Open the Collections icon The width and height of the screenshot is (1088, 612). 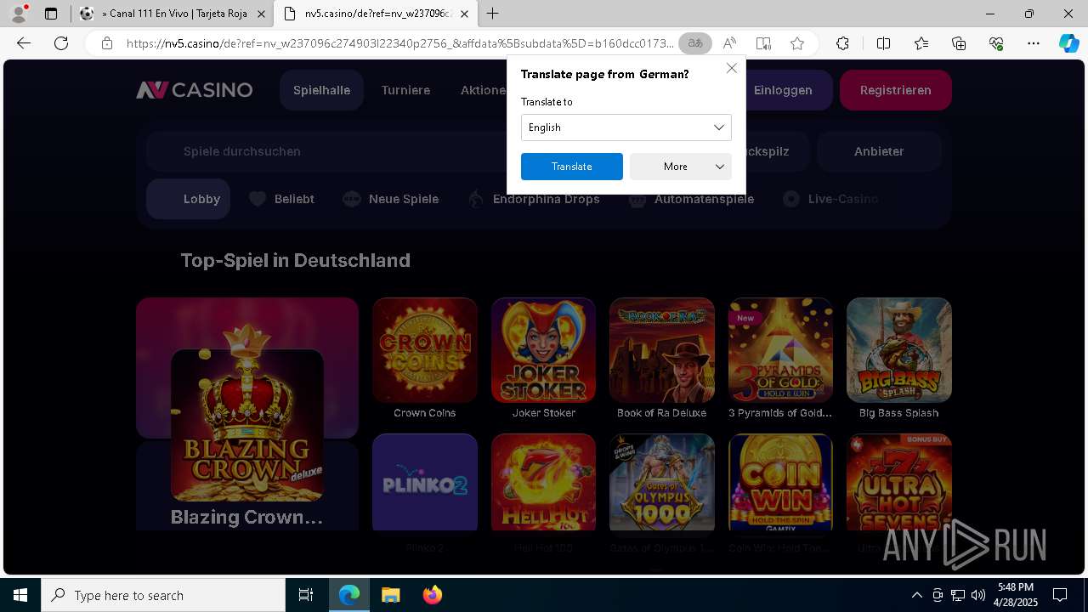click(x=959, y=43)
